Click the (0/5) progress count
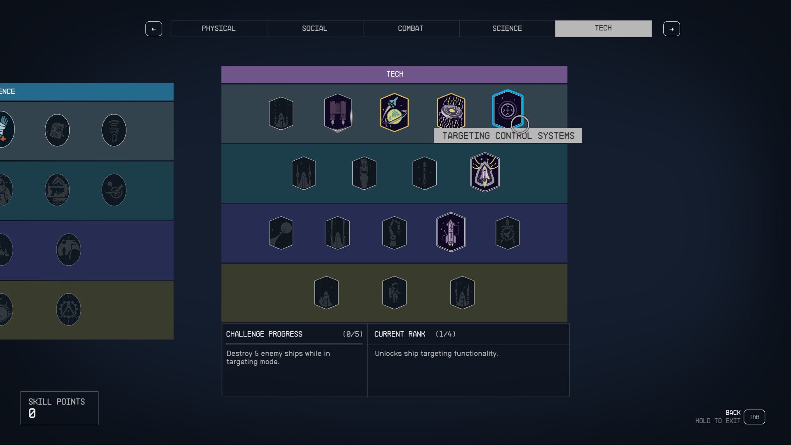This screenshot has height=445, width=791. point(353,334)
